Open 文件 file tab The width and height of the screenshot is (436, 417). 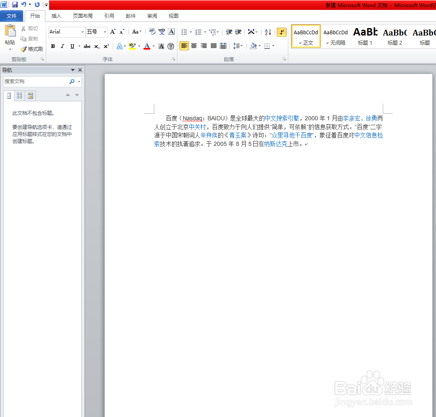(x=12, y=16)
